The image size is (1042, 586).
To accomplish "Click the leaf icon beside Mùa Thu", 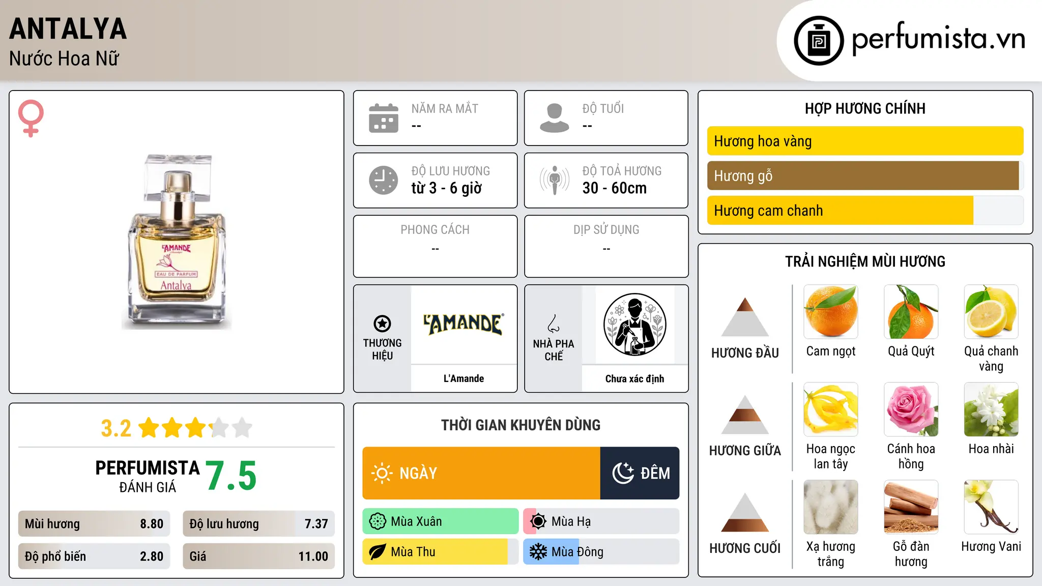I will click(x=378, y=552).
